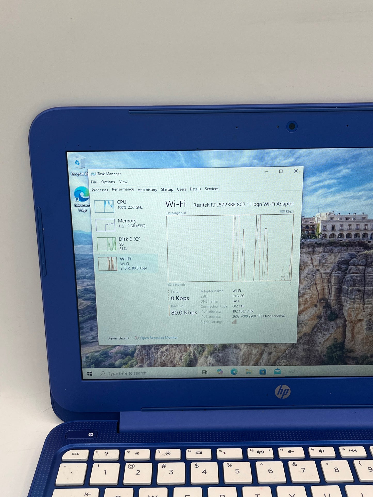Image resolution: width=373 pixels, height=497 pixels.
Task: Launch Microsoft Edge from the taskbar
Action: click(x=234, y=372)
